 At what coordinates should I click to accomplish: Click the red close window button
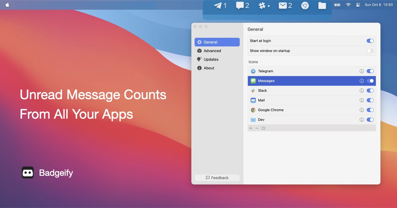(x=195, y=26)
